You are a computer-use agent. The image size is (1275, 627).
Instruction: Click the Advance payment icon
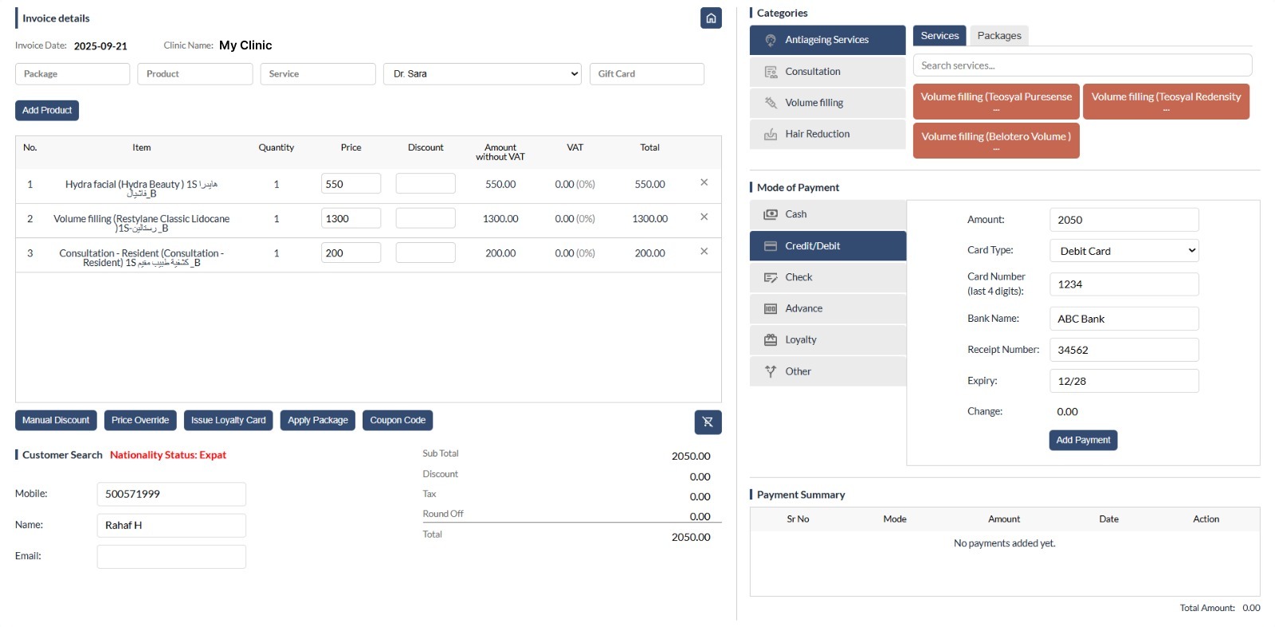771,308
